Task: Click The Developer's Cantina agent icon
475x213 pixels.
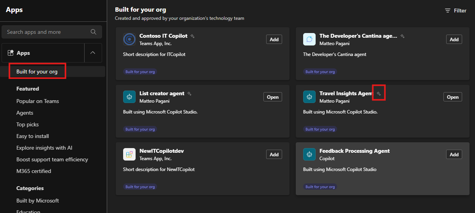Action: 309,39
